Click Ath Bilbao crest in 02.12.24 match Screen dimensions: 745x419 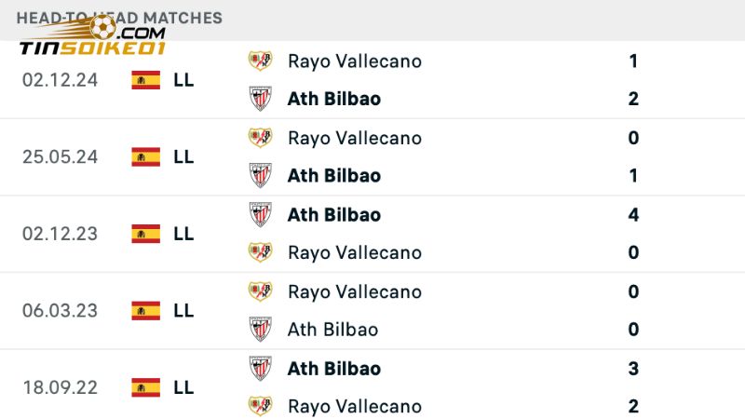[260, 99]
